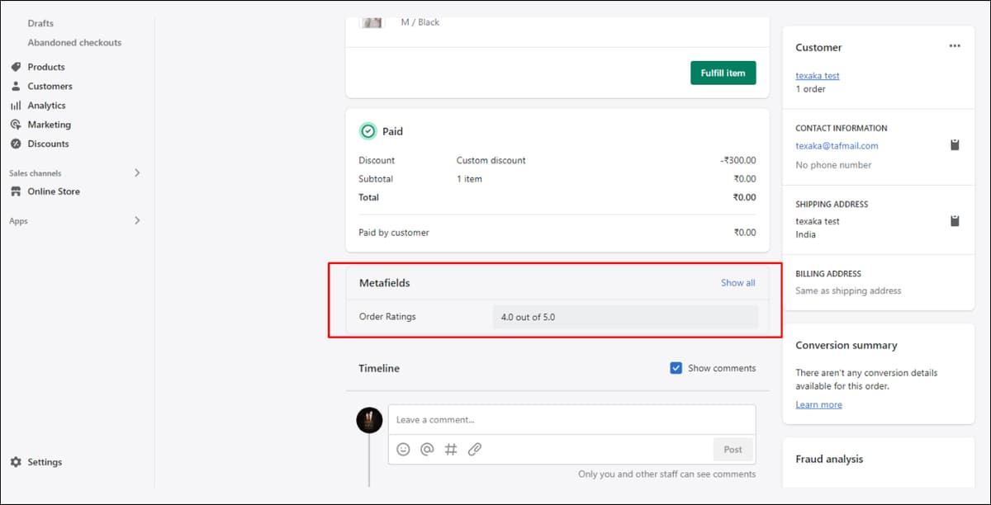Open Analytics in sidebar

(46, 106)
